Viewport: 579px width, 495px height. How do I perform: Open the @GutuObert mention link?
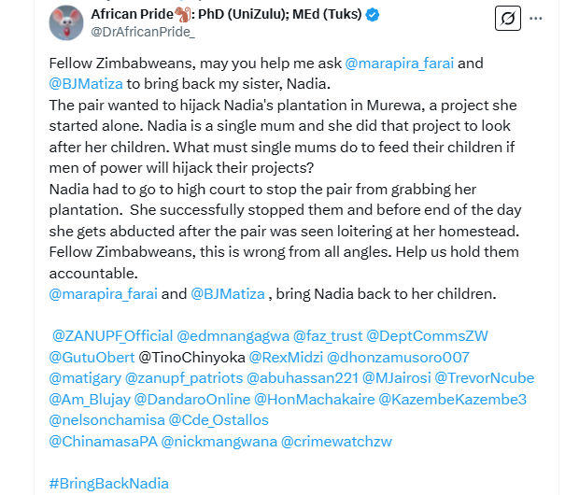point(91,357)
